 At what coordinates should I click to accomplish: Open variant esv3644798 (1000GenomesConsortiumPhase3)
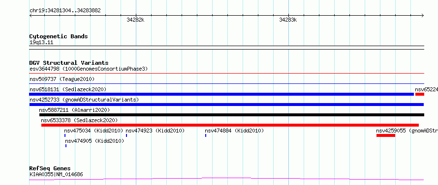tap(89, 69)
